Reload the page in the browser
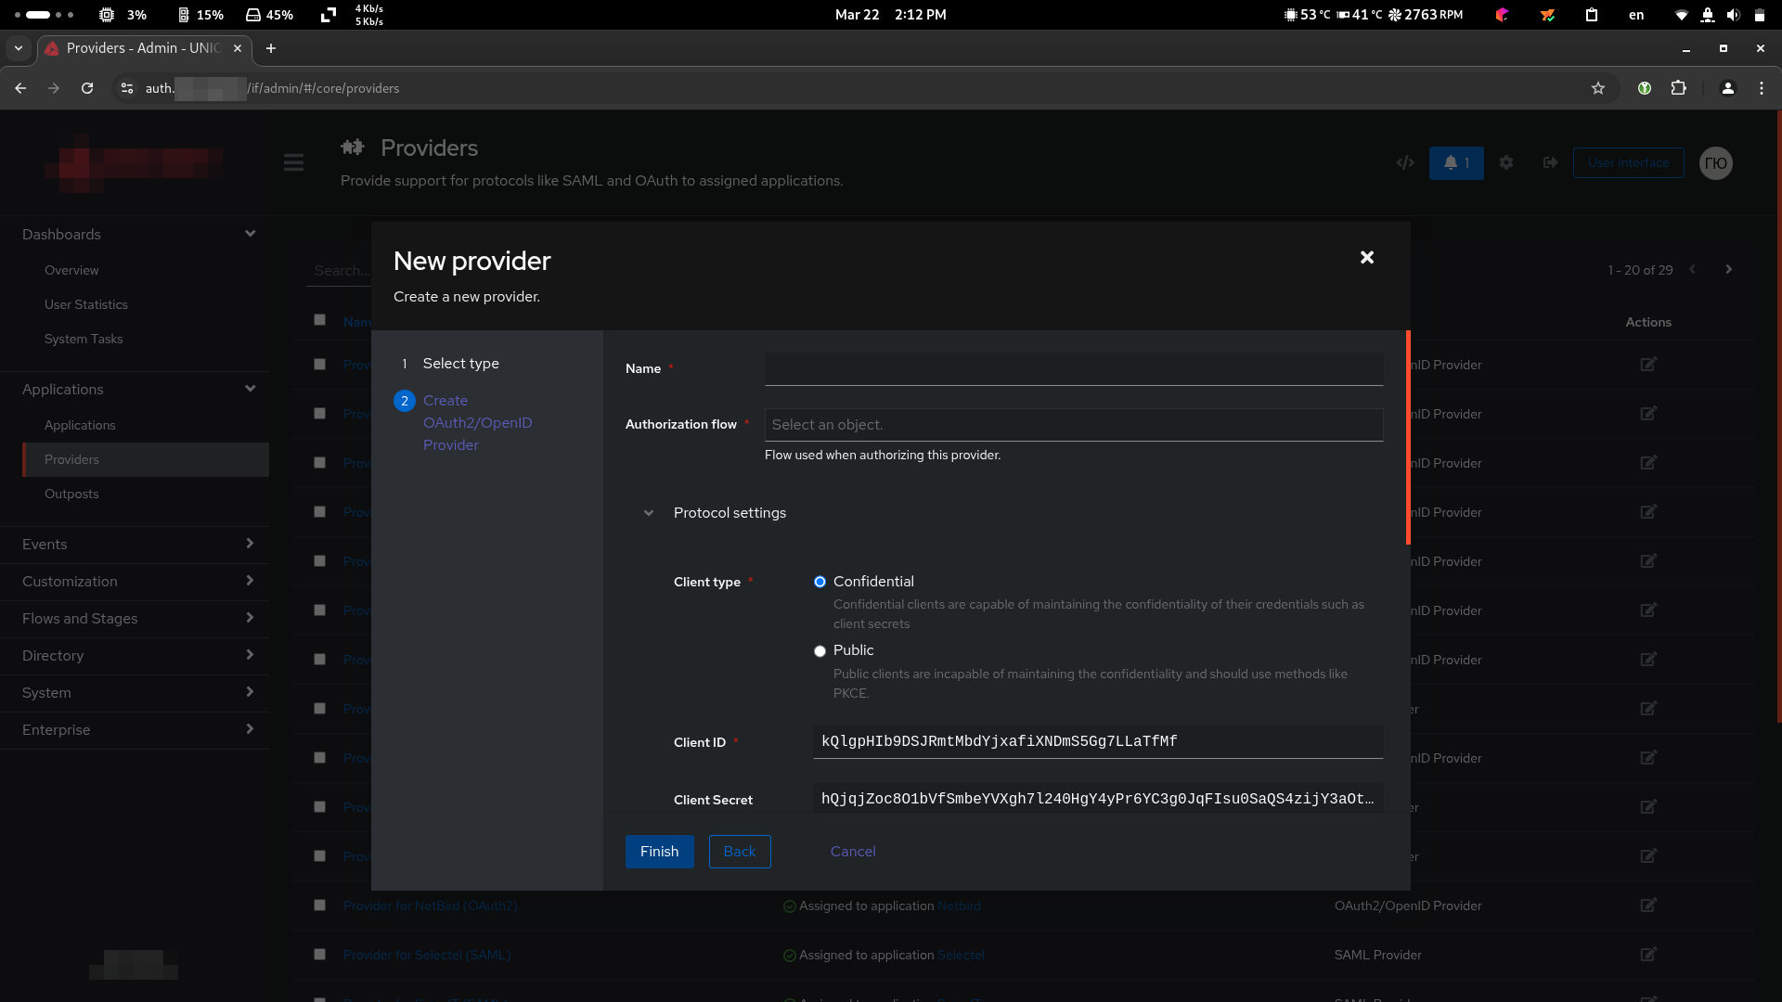The height and width of the screenshot is (1002, 1782). tap(87, 88)
